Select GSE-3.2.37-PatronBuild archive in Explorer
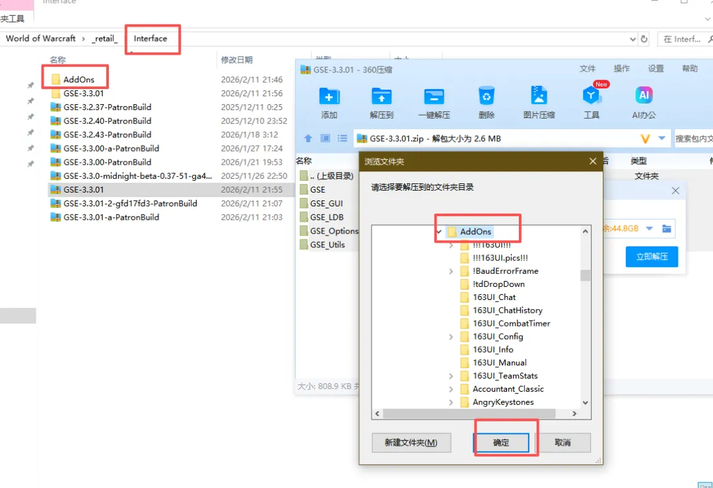This screenshot has width=713, height=488. point(101,107)
